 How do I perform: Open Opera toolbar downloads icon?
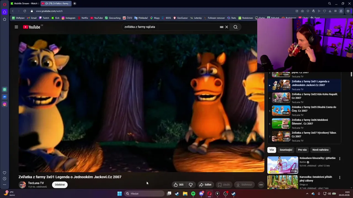pos(330,11)
